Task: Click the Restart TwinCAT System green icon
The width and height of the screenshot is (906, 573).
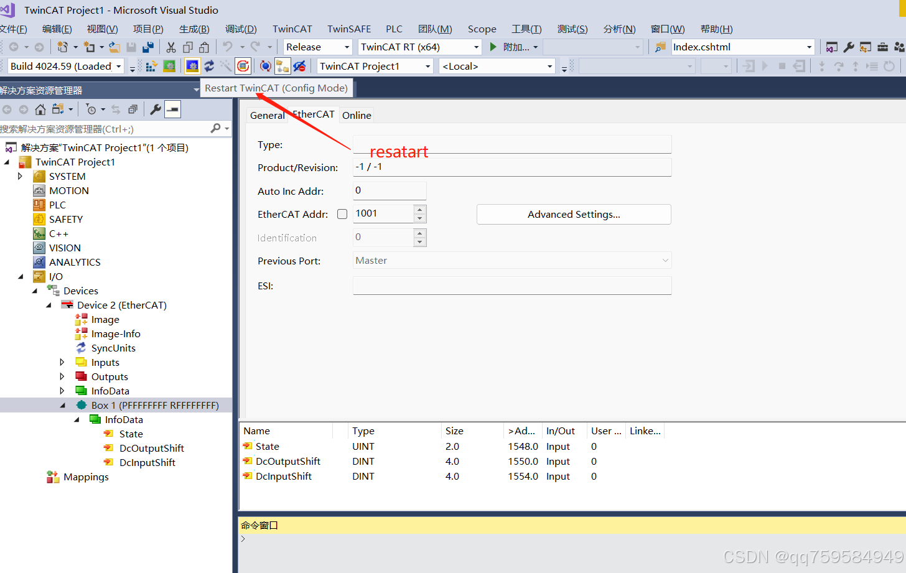Action: (169, 66)
